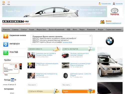Open the Все новости button
125x94 pixels.
point(32,85)
